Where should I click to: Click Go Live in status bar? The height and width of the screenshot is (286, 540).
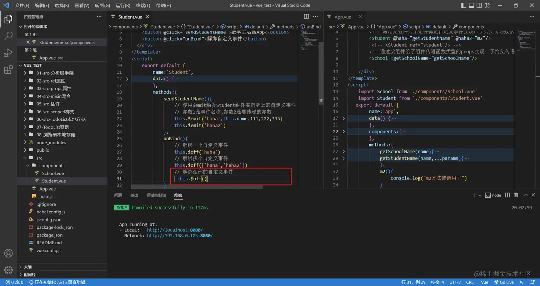[504, 282]
